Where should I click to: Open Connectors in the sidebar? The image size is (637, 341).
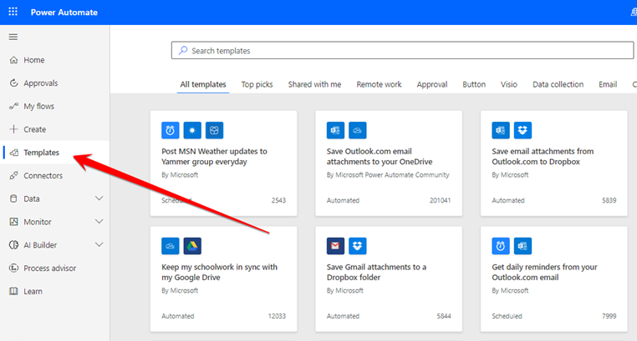pyautogui.click(x=55, y=175)
